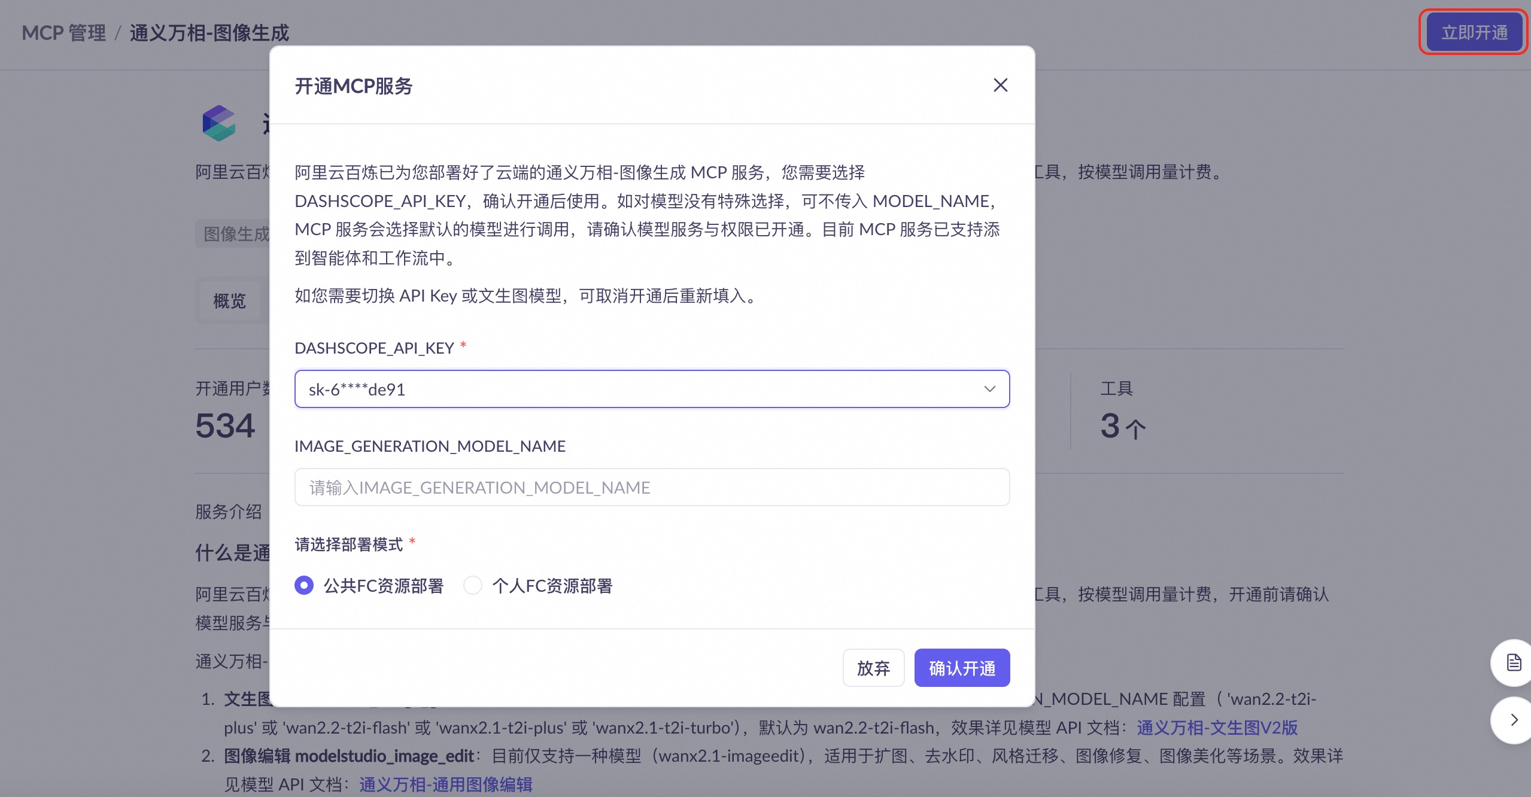Go to MCP 管理 breadcrumb
The image size is (1531, 797).
(63, 33)
